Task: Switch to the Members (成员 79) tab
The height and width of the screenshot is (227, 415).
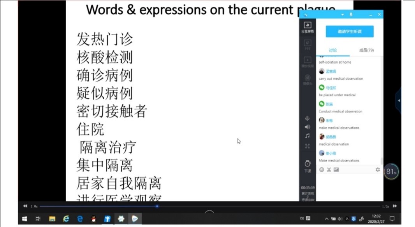Action: tap(366, 50)
